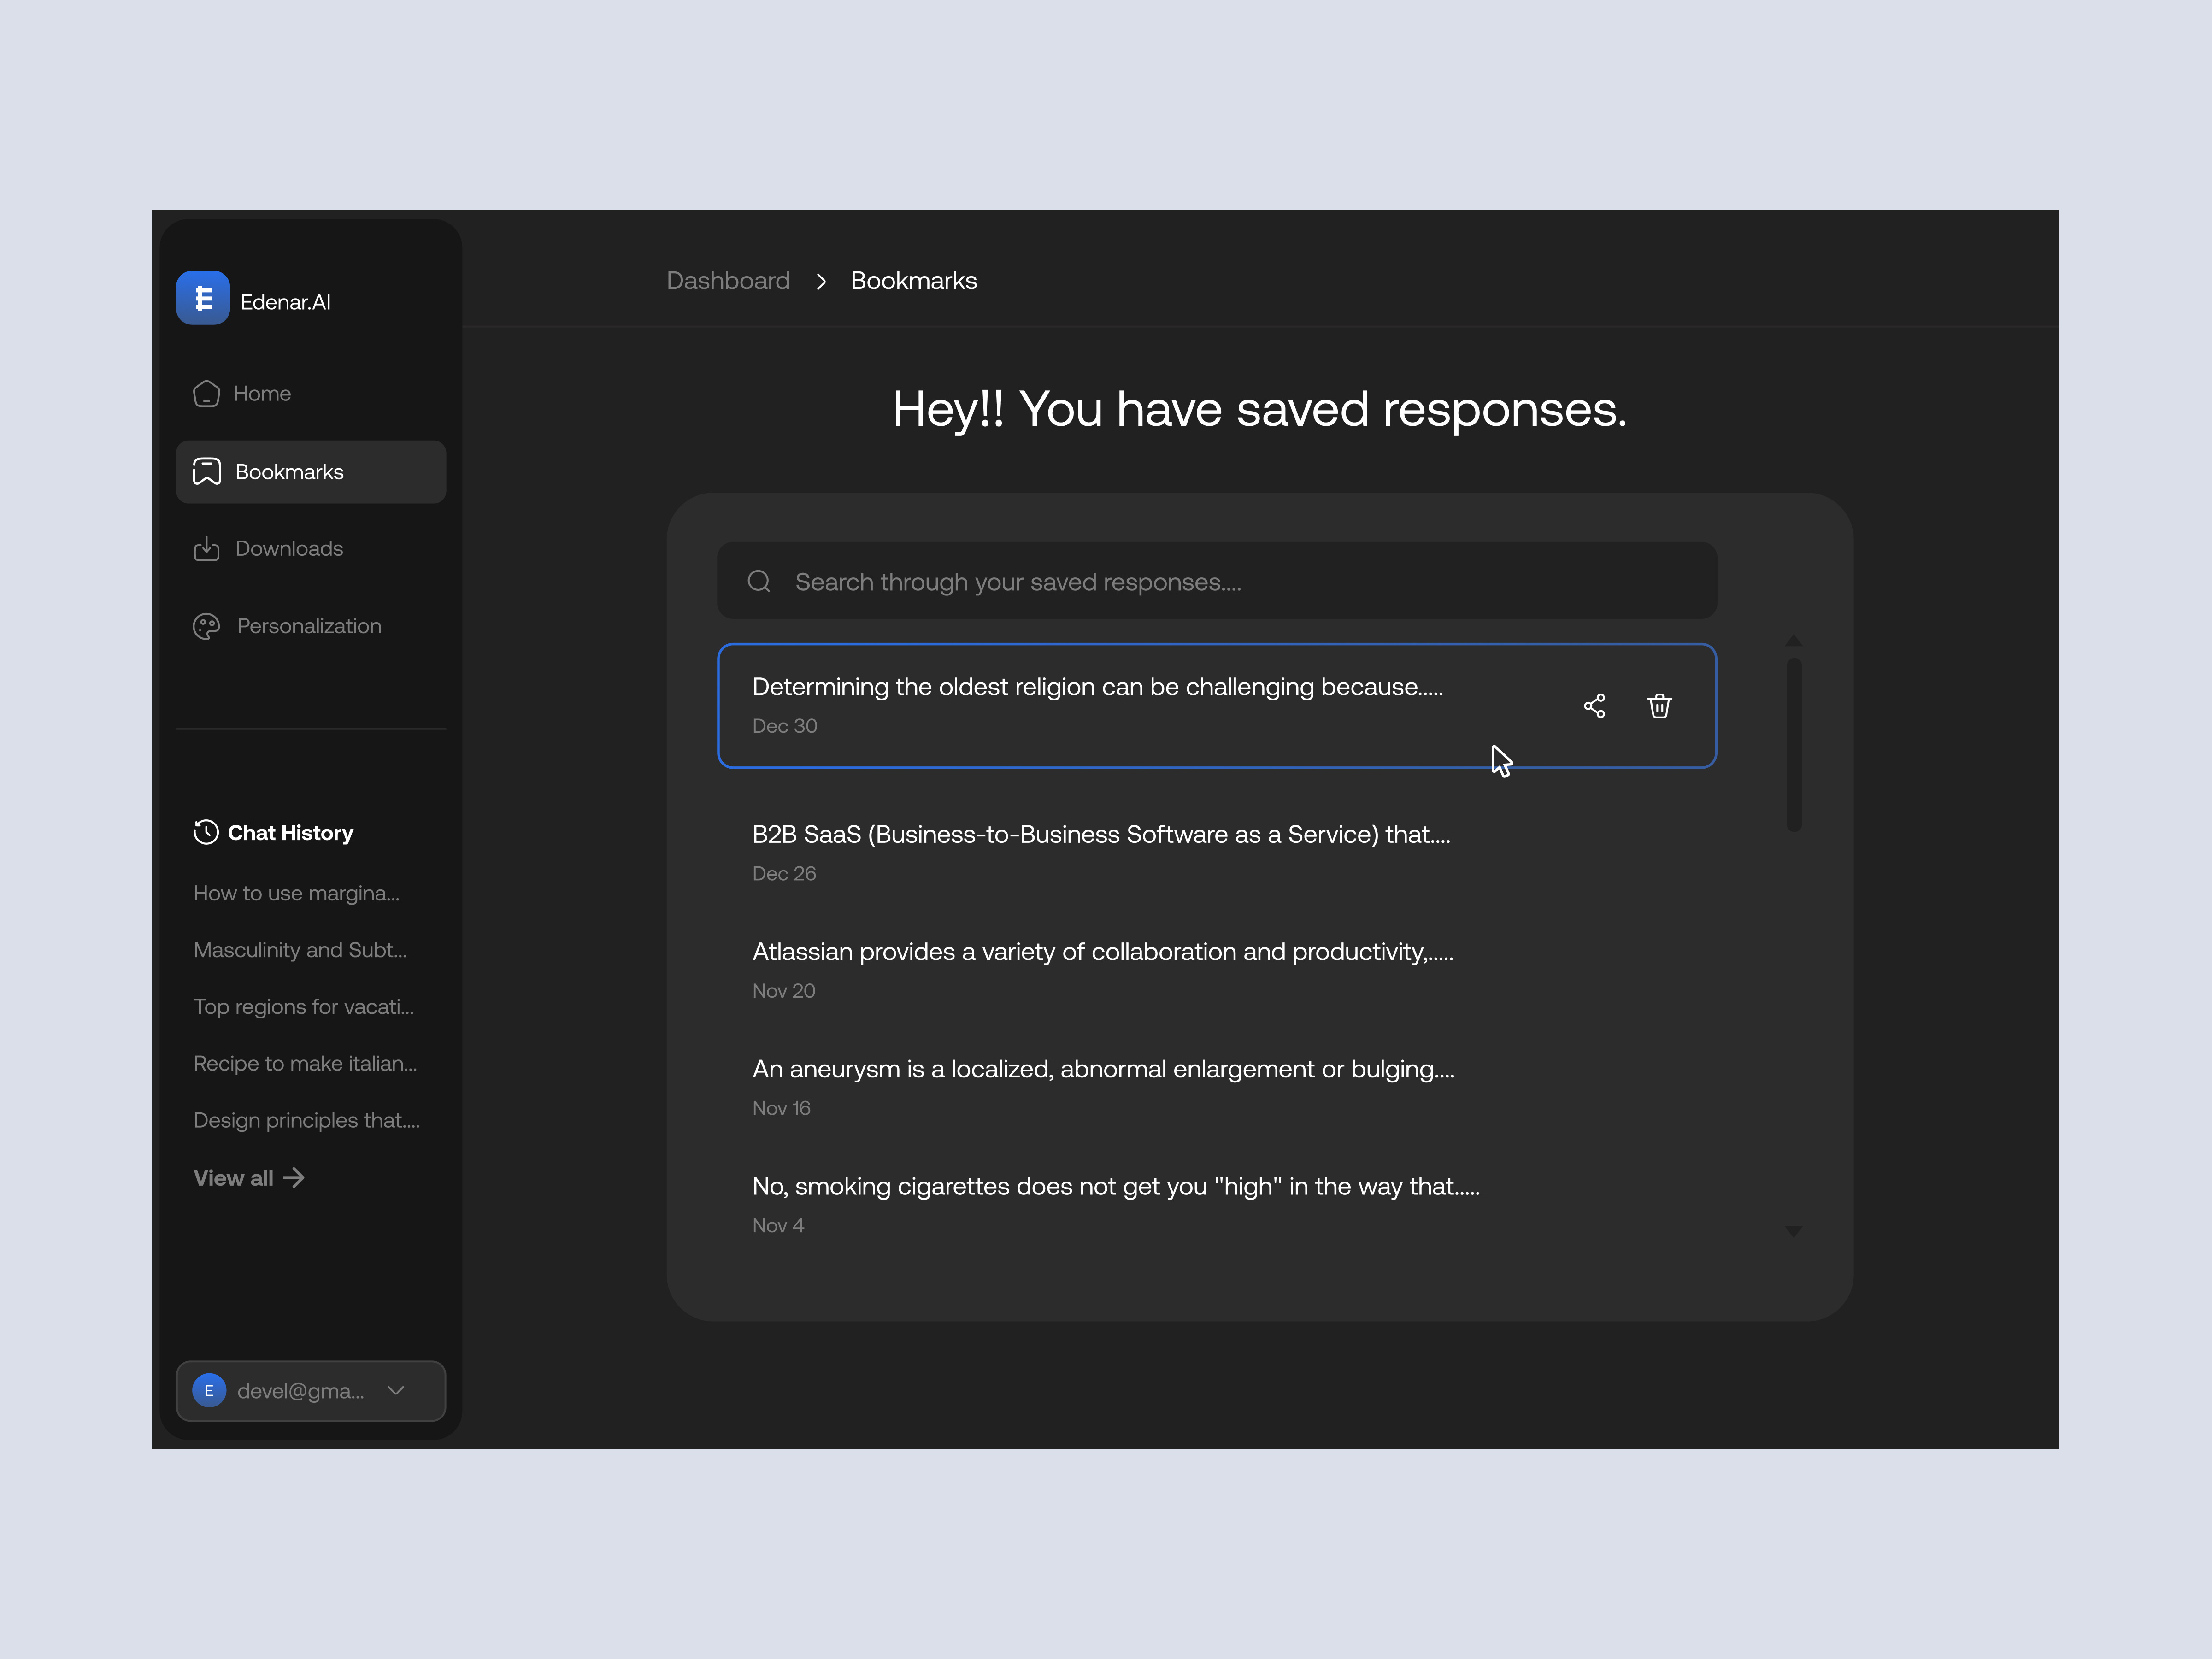2212x1659 pixels.
Task: Delete the oldest religion bookmark with trash icon
Action: coord(1659,706)
